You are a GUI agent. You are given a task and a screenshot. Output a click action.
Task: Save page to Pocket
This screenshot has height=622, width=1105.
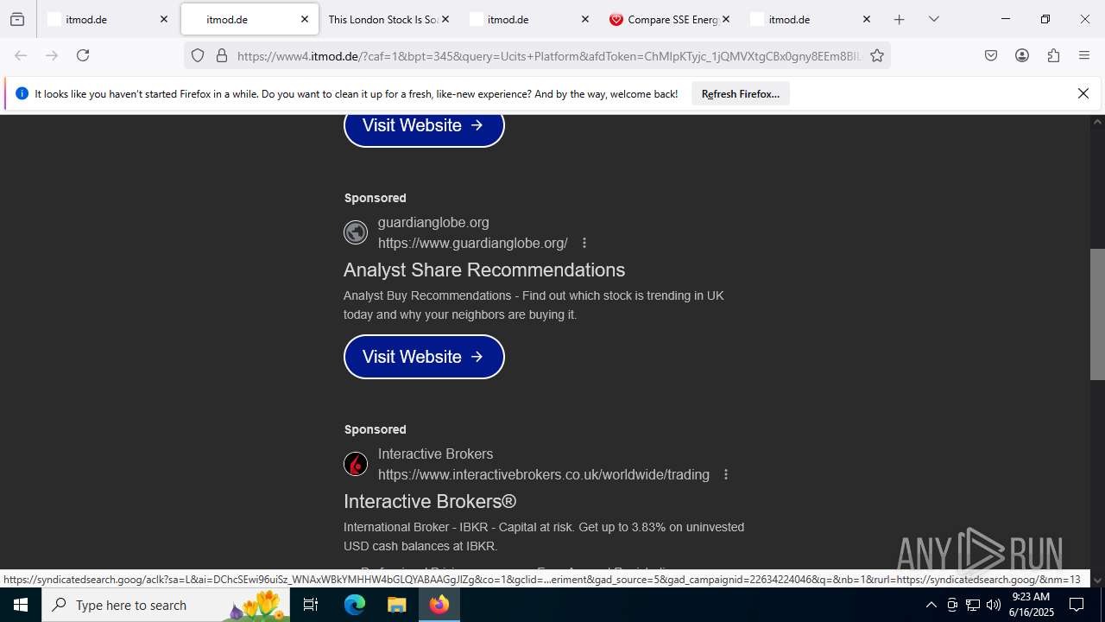tap(991, 55)
